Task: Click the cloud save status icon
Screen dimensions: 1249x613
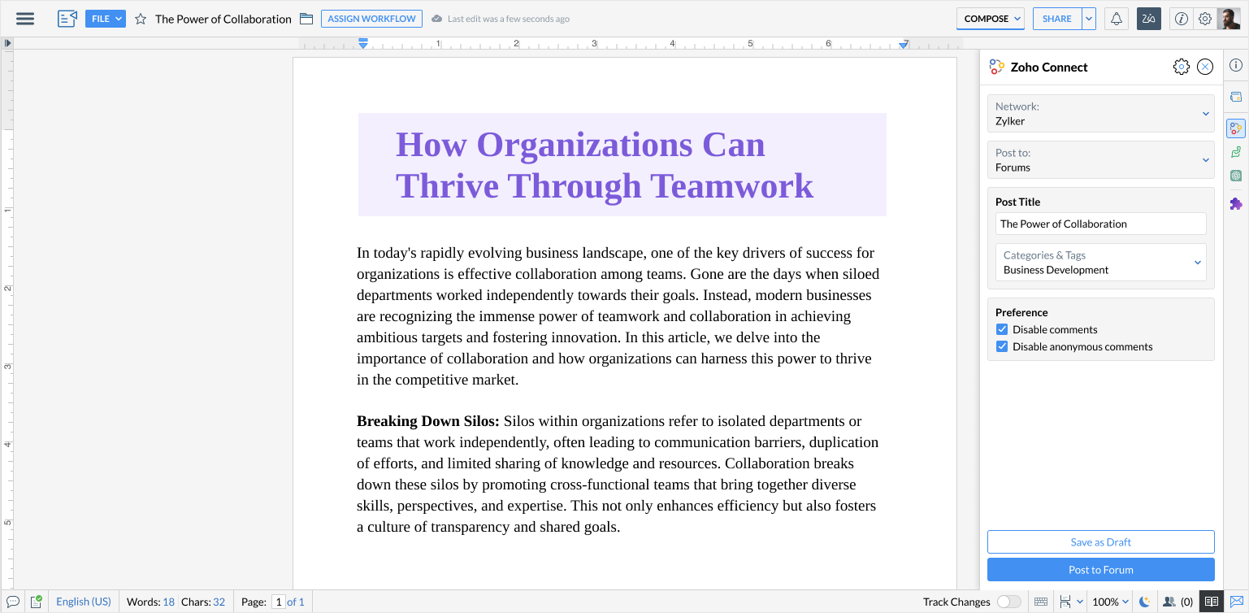Action: coord(437,19)
